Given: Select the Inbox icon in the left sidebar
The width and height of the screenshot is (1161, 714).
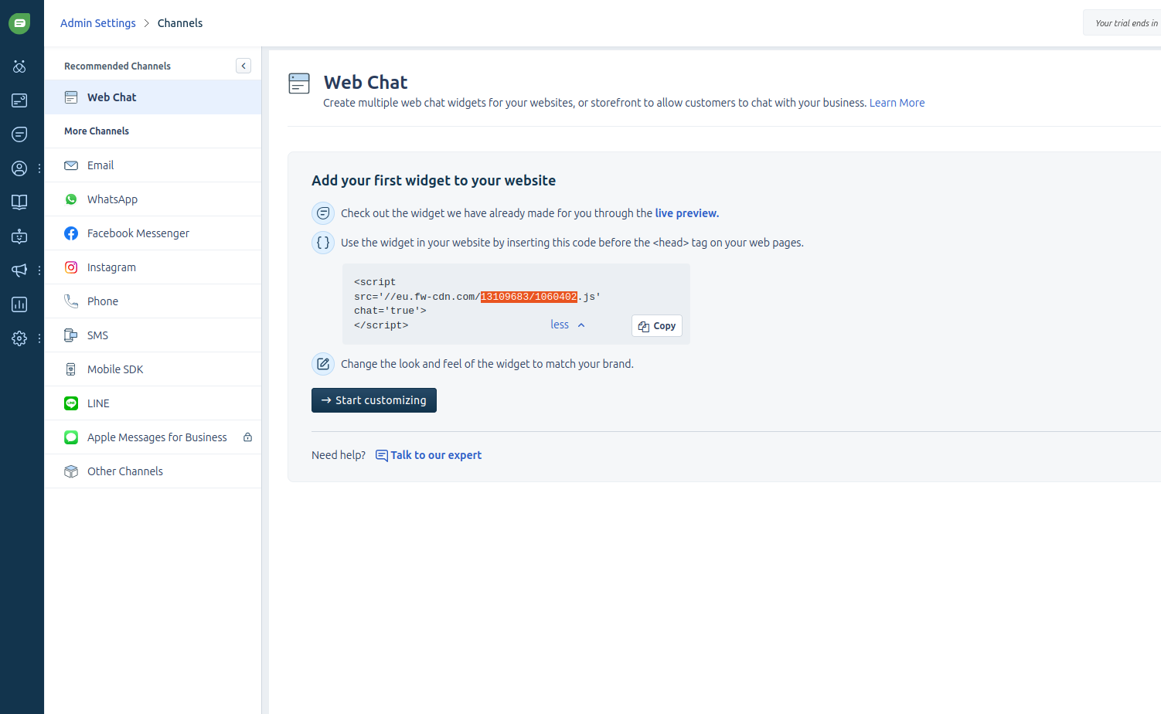Looking at the screenshot, I should pyautogui.click(x=19, y=100).
